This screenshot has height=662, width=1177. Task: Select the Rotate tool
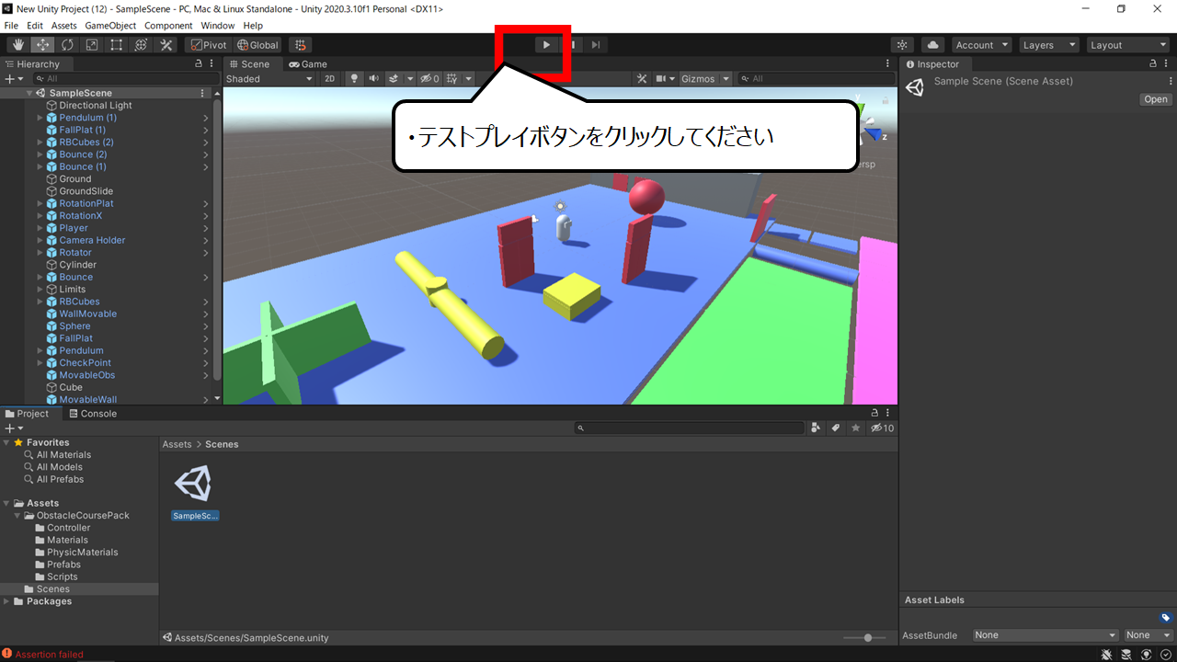67,45
